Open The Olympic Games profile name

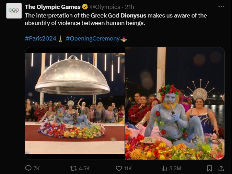tap(53, 7)
